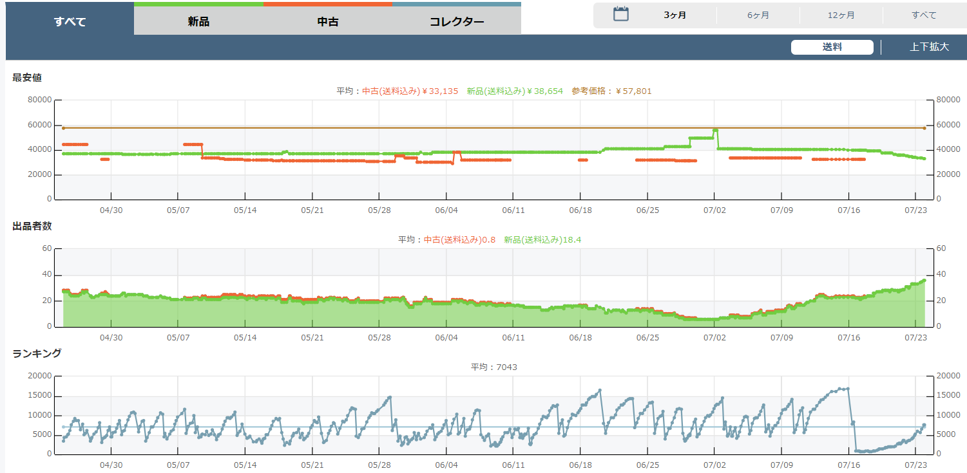Screen dimensions: 967x473
Task: Select the 3ヶ月 period option
Action: 675,15
